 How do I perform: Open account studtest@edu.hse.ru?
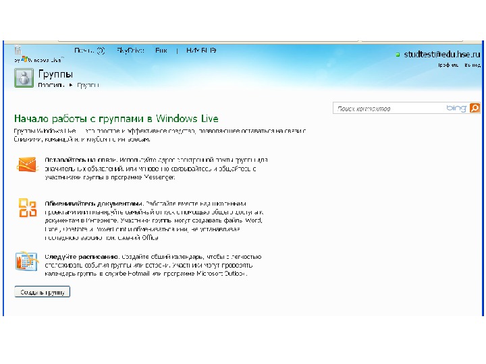coord(442,55)
